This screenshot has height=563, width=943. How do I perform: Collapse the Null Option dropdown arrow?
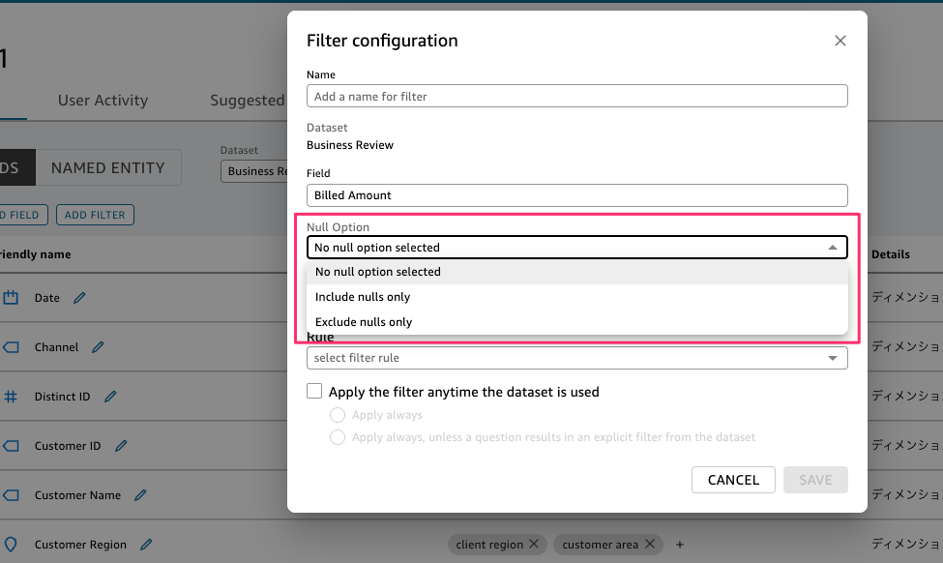833,248
